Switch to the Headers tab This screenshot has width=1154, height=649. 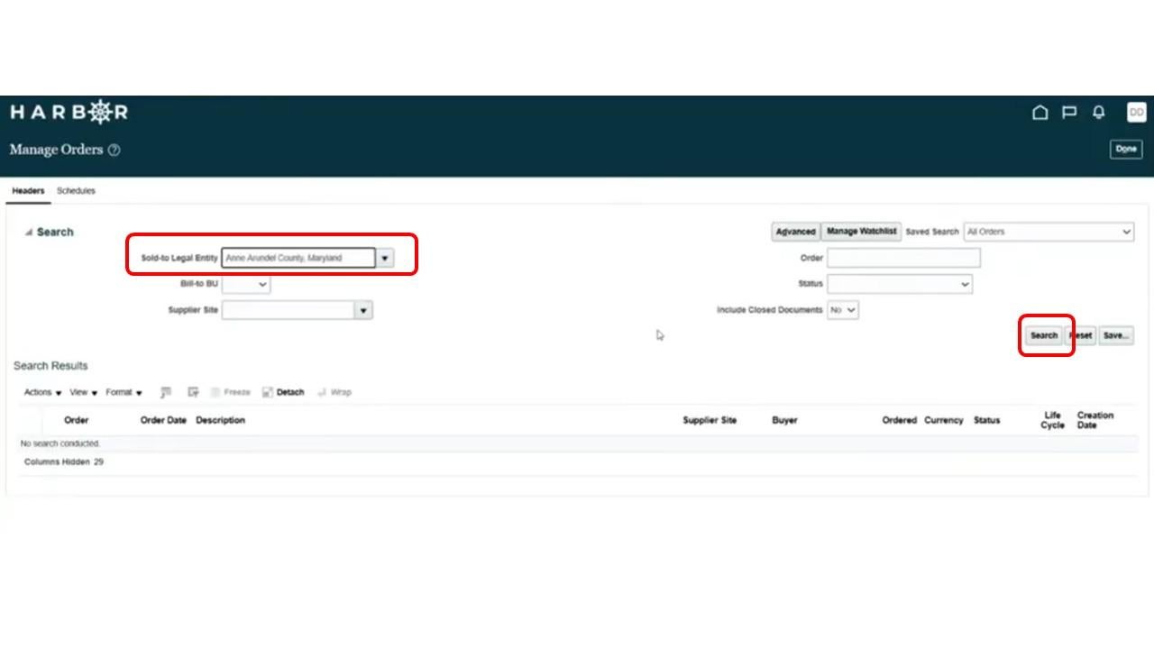point(28,191)
